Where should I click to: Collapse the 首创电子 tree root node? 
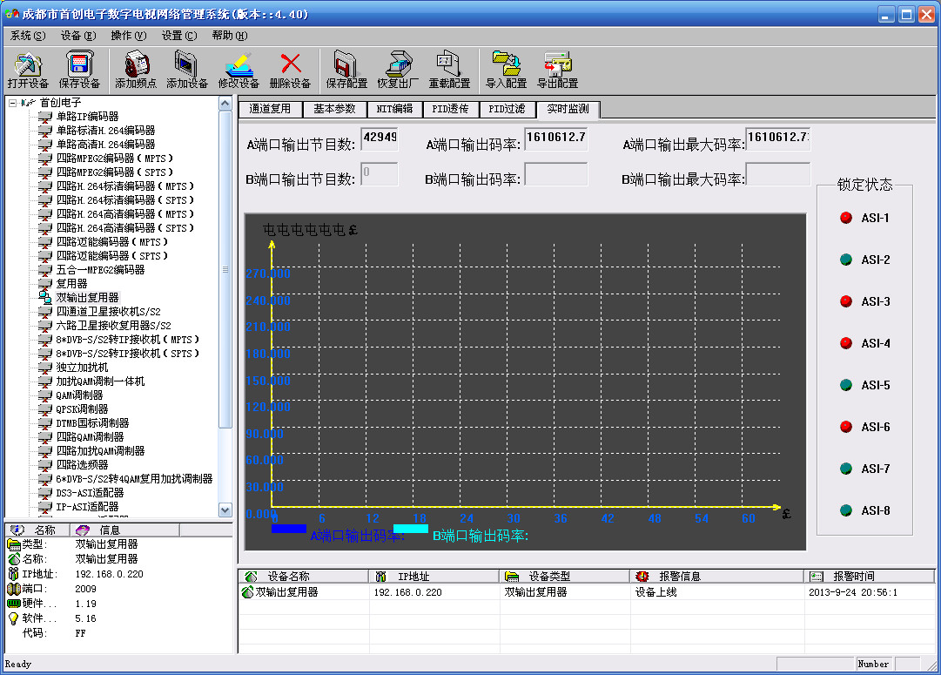click(12, 103)
